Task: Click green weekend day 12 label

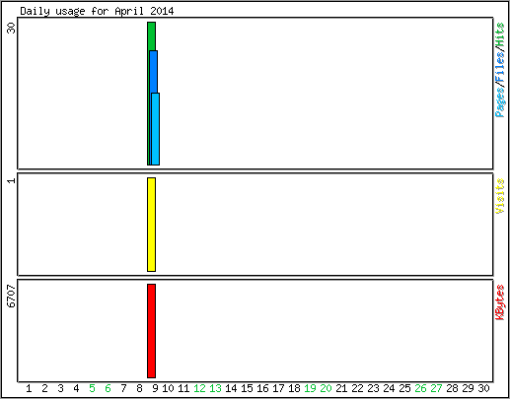Action: coord(199,388)
